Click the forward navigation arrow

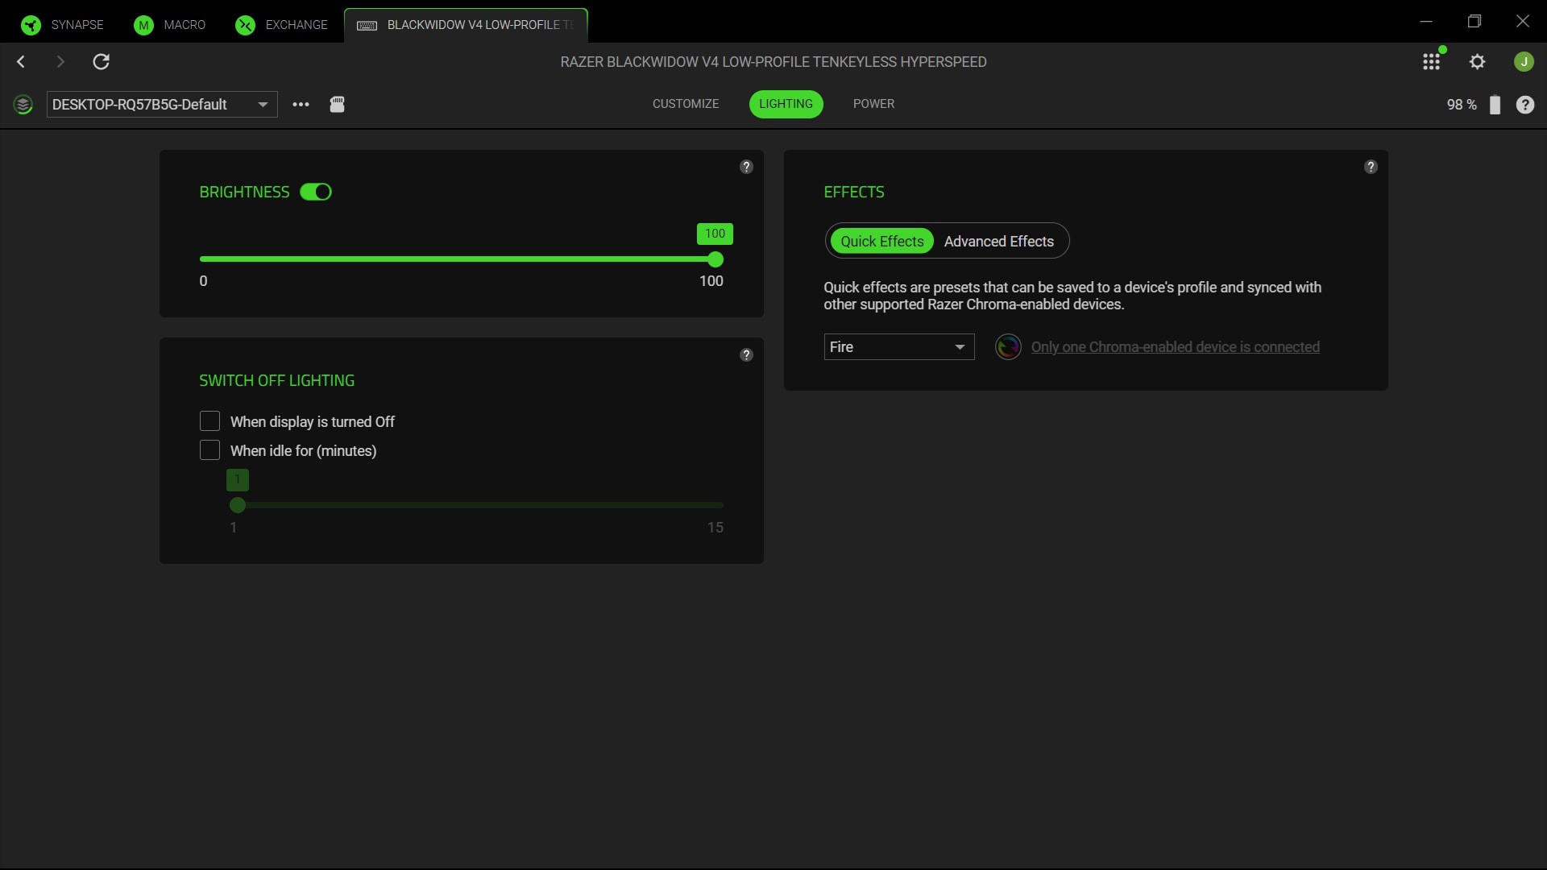pyautogui.click(x=60, y=61)
